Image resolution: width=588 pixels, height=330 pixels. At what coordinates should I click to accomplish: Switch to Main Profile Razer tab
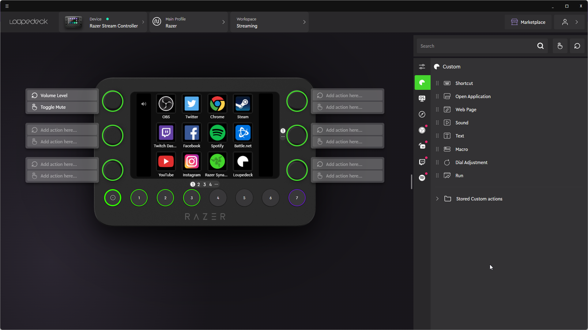coord(188,22)
